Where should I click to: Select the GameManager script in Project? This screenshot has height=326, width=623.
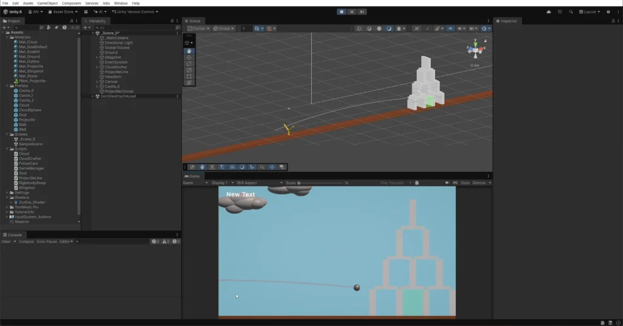[32, 169]
